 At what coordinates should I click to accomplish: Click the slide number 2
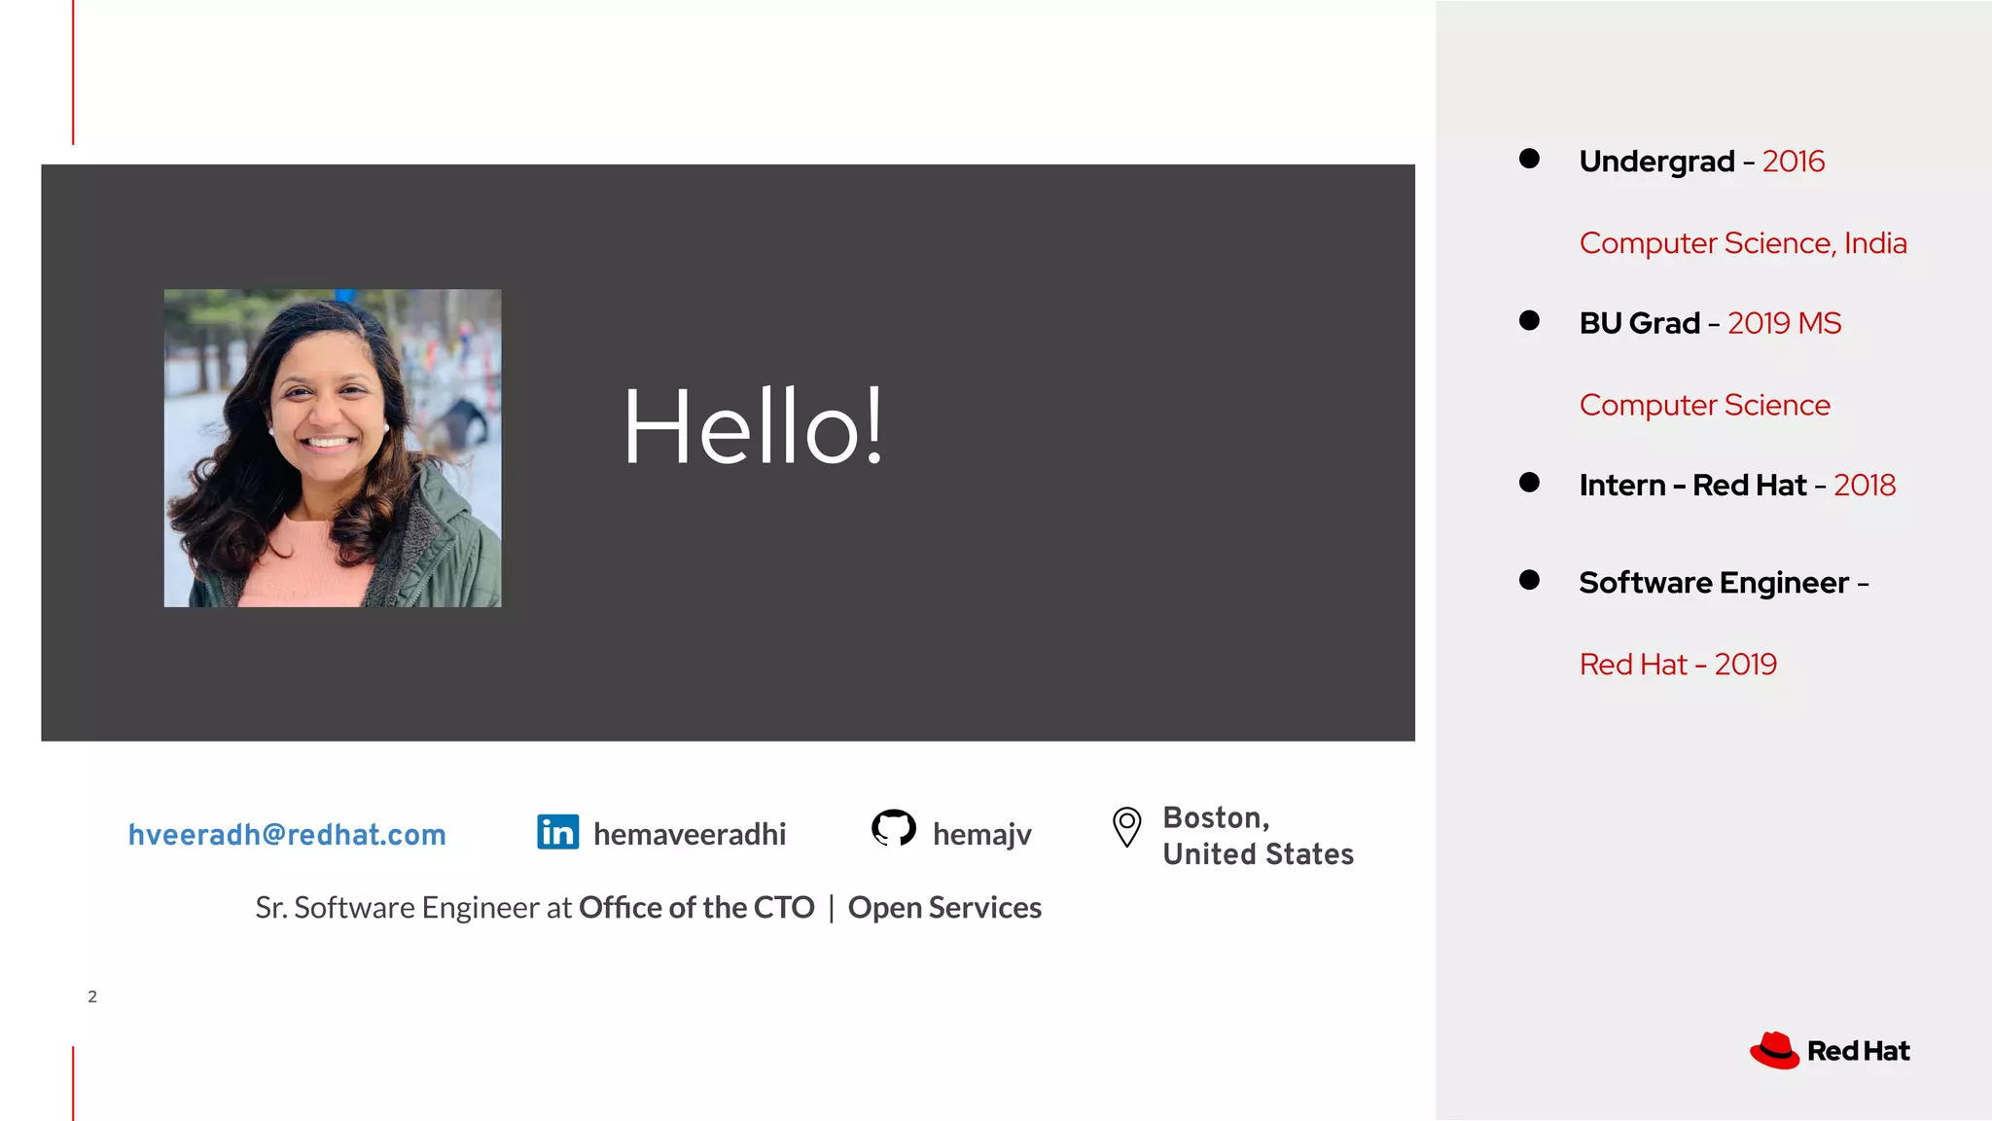92,996
